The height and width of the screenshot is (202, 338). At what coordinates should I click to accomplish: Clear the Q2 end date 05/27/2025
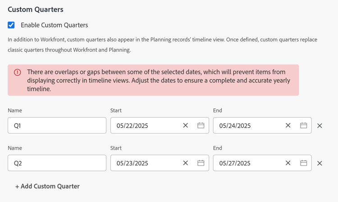(288, 163)
